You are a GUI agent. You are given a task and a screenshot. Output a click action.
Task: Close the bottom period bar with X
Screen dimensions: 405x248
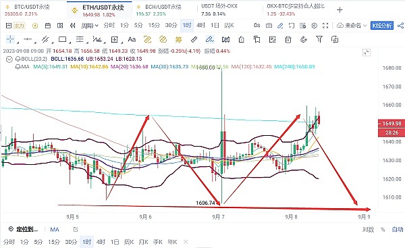click(186, 242)
